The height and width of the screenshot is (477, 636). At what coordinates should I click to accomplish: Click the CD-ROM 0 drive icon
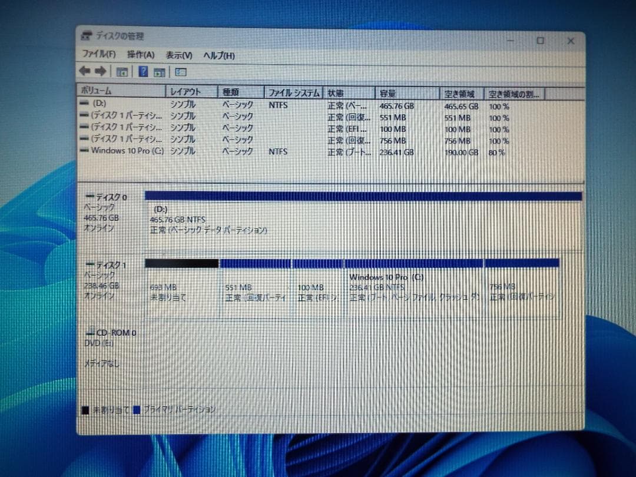point(92,332)
